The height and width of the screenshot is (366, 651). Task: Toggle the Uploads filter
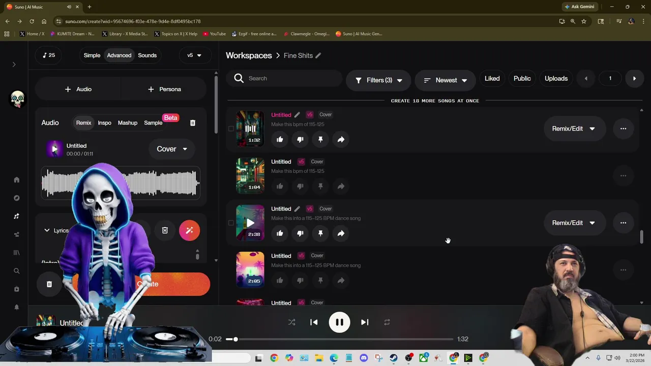pyautogui.click(x=556, y=79)
